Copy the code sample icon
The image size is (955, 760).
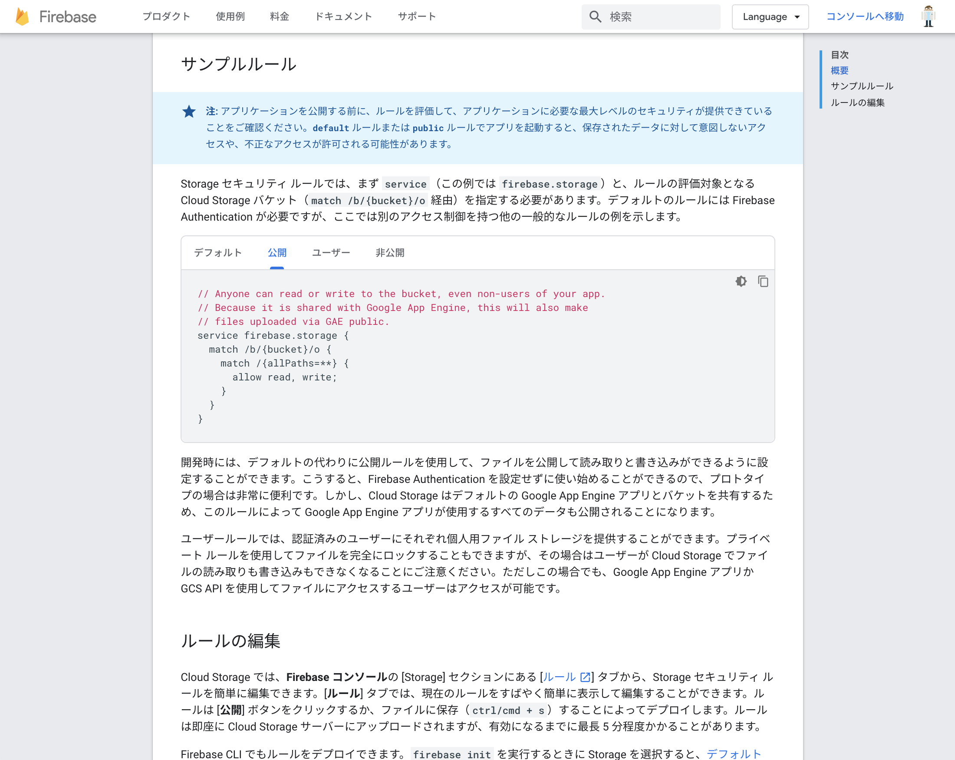point(763,281)
